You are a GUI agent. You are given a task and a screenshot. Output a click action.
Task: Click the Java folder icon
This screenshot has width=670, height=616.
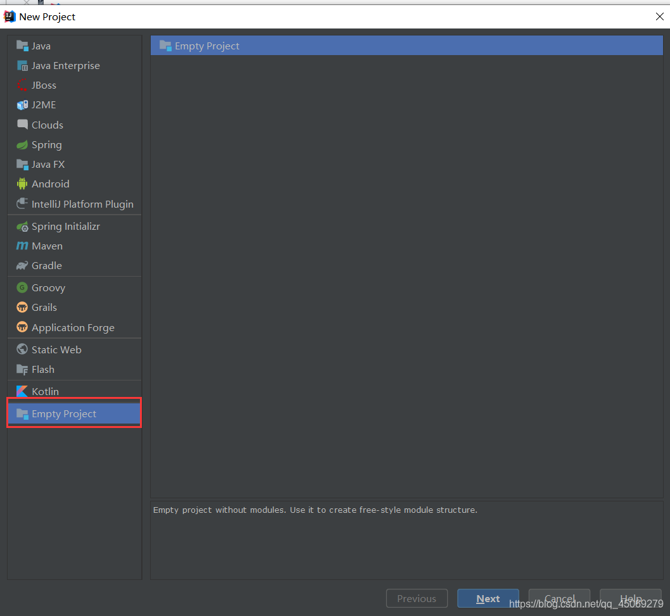pyautogui.click(x=22, y=46)
